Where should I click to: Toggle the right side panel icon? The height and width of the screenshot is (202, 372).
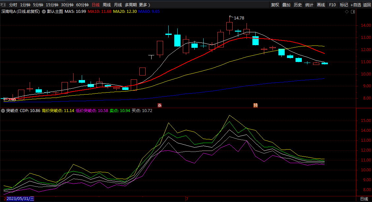pyautogui.click(x=353, y=12)
